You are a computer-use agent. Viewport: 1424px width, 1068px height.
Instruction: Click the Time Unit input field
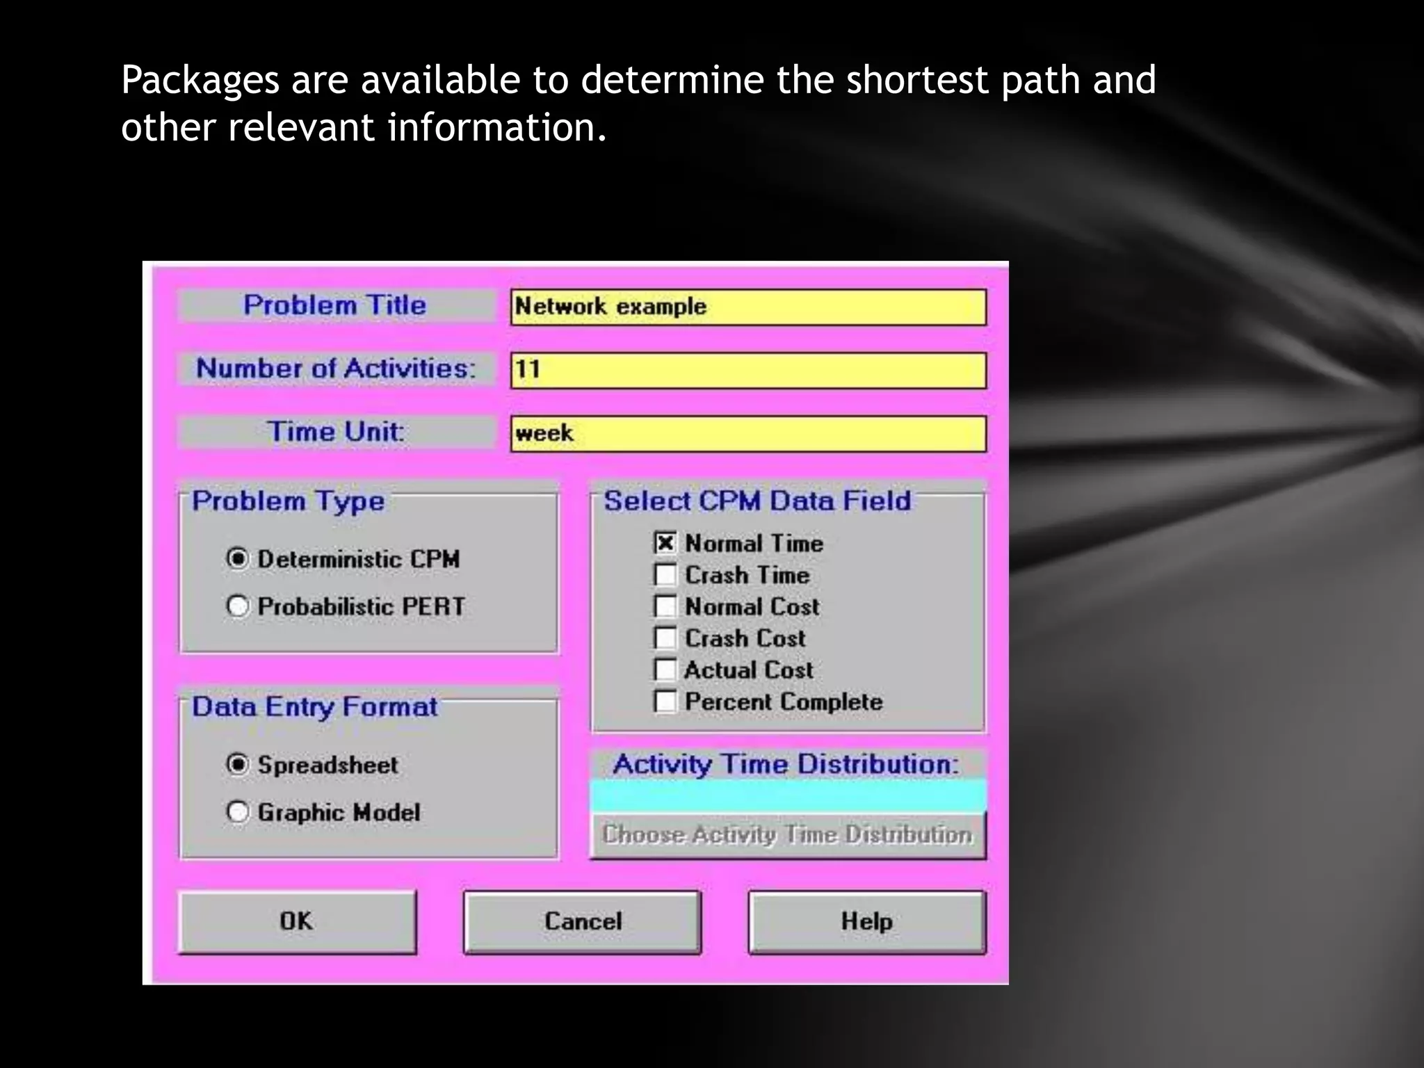(748, 434)
